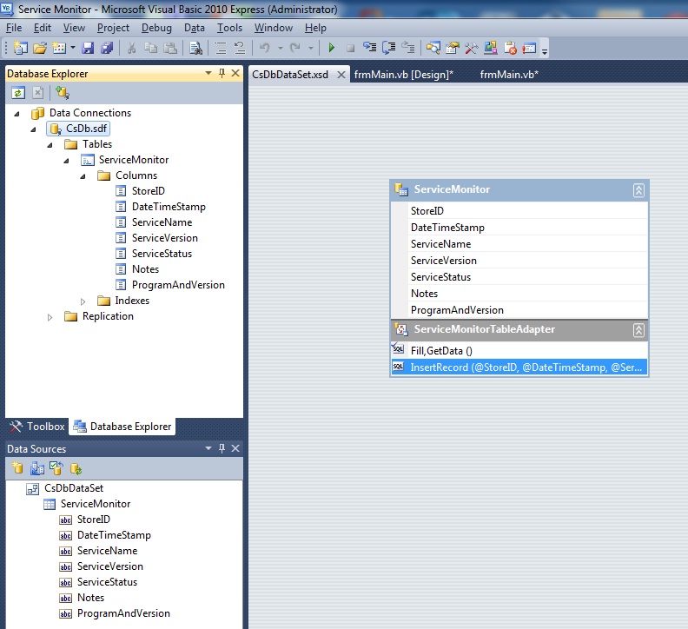688x629 pixels.
Task: Click the Error List toolbar icon
Action: coord(510,48)
